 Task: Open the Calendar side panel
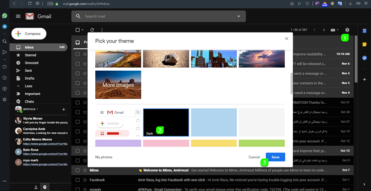tap(364, 31)
